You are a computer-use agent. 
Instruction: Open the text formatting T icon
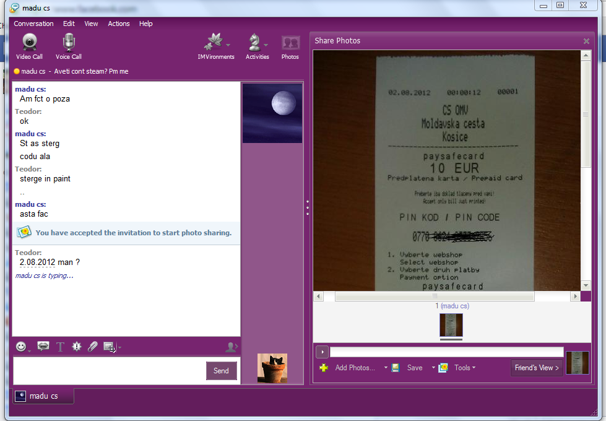tap(60, 347)
